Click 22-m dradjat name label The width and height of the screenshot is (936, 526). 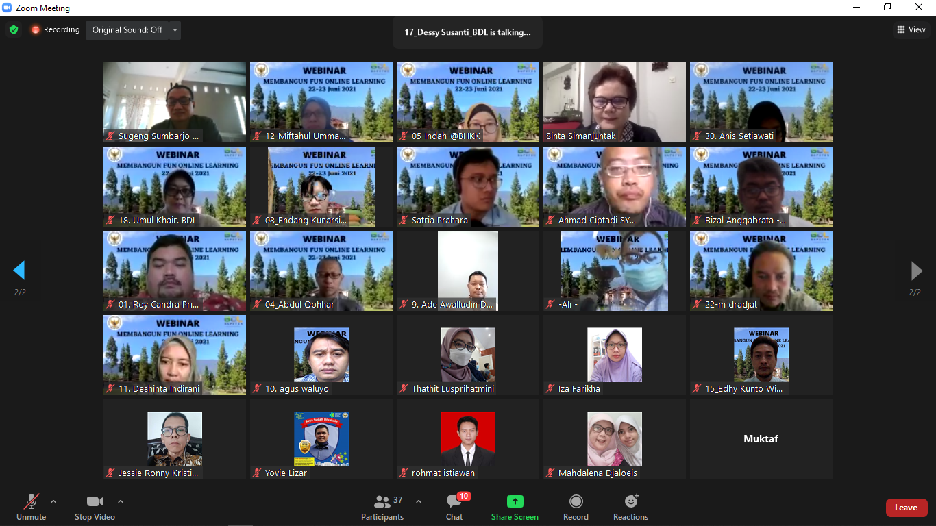(x=731, y=305)
